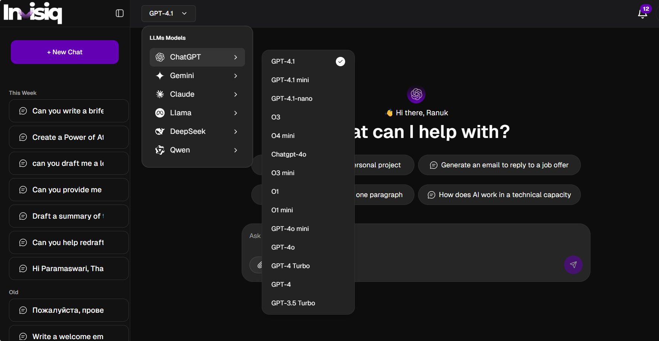Click the 'personal project' suggestion chip
The height and width of the screenshot is (341, 659).
384,165
